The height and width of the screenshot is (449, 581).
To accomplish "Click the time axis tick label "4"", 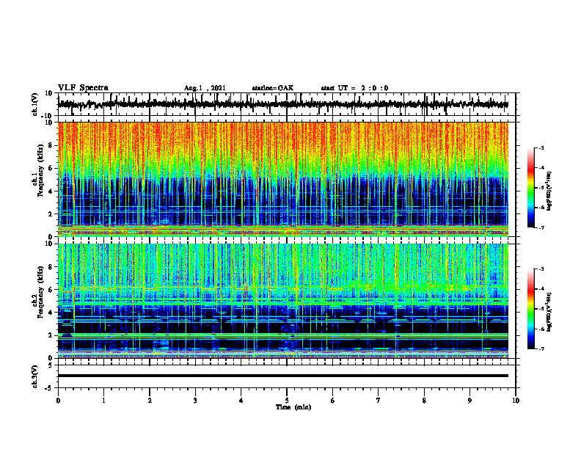I will [241, 401].
